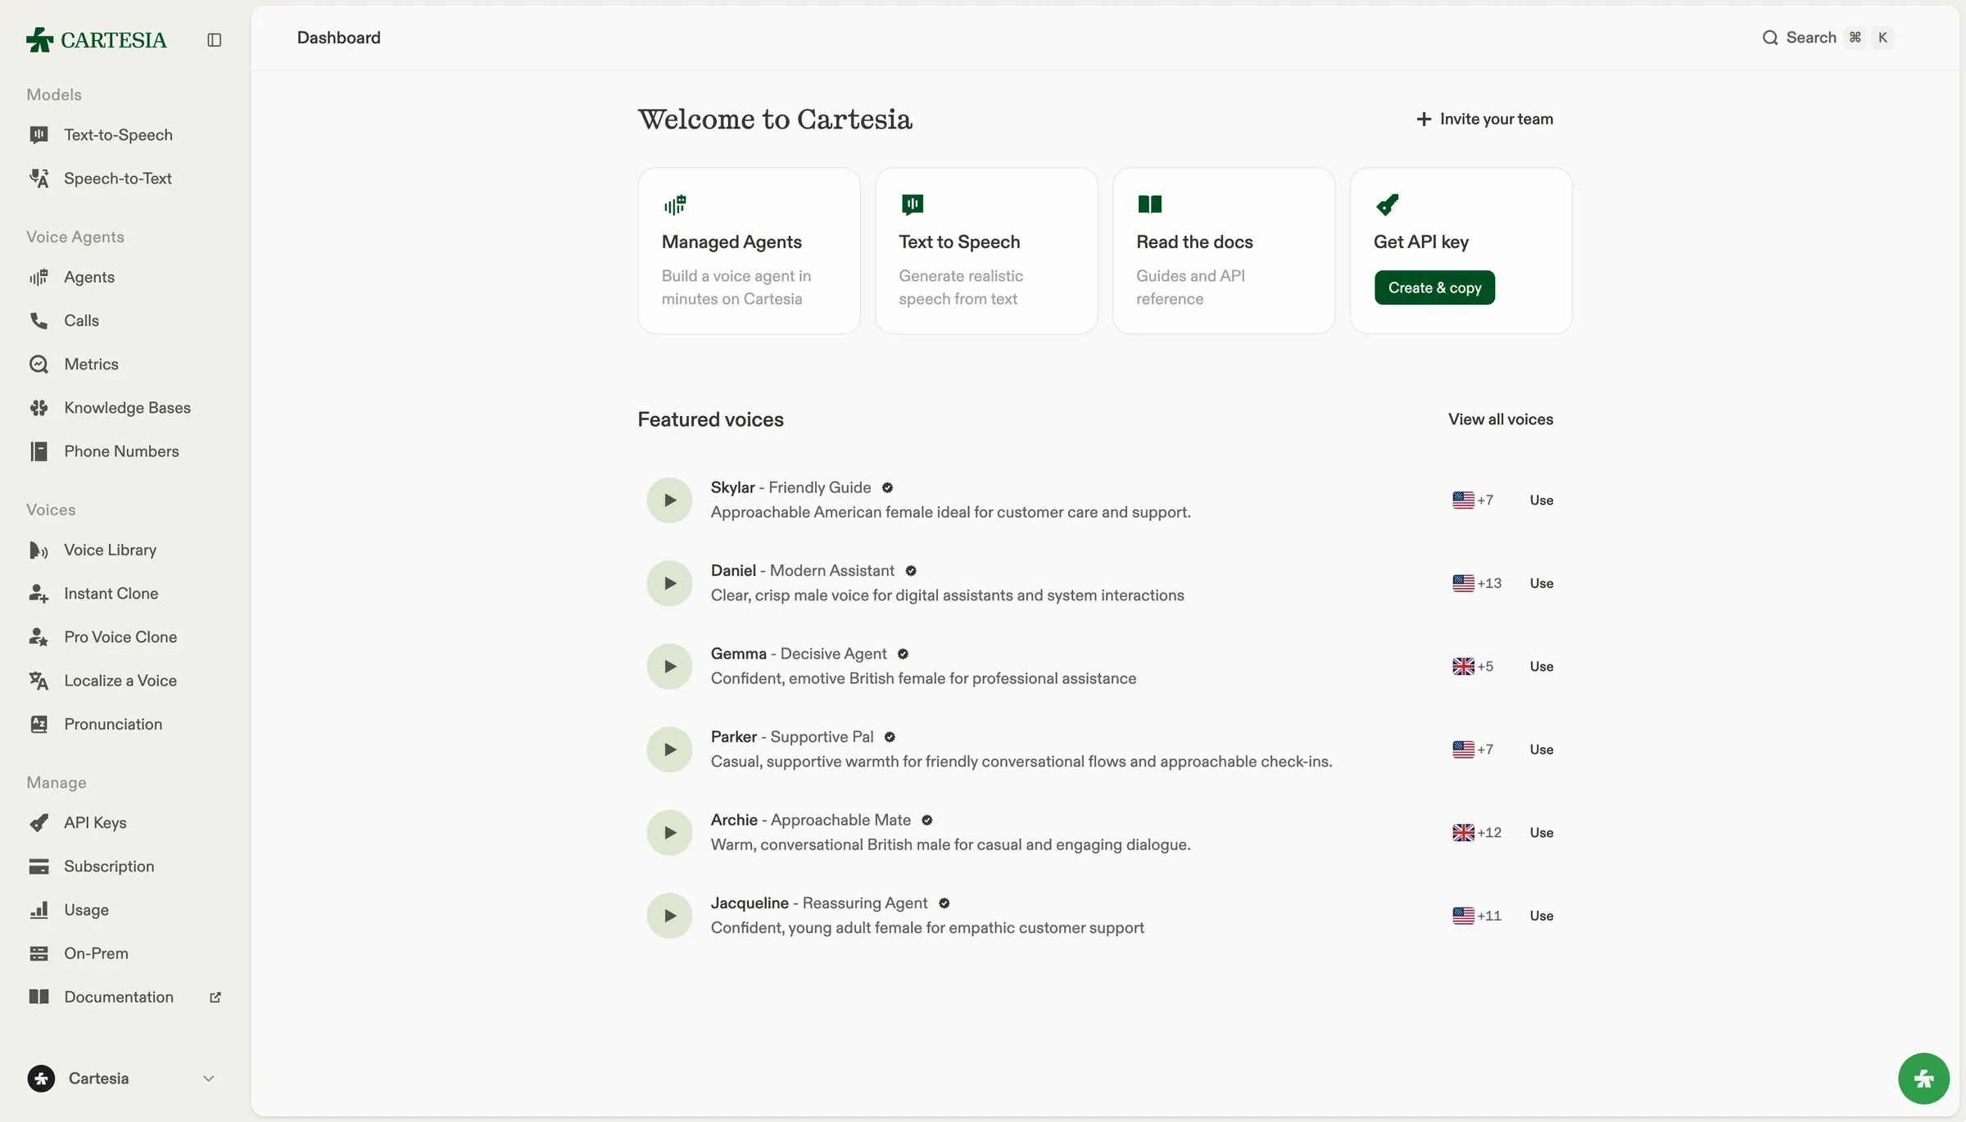Click the UK flag +5 languages for Gemma
The height and width of the screenshot is (1122, 1966).
(1473, 667)
